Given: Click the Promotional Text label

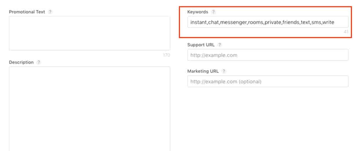Looking at the screenshot, I should click(x=27, y=12).
